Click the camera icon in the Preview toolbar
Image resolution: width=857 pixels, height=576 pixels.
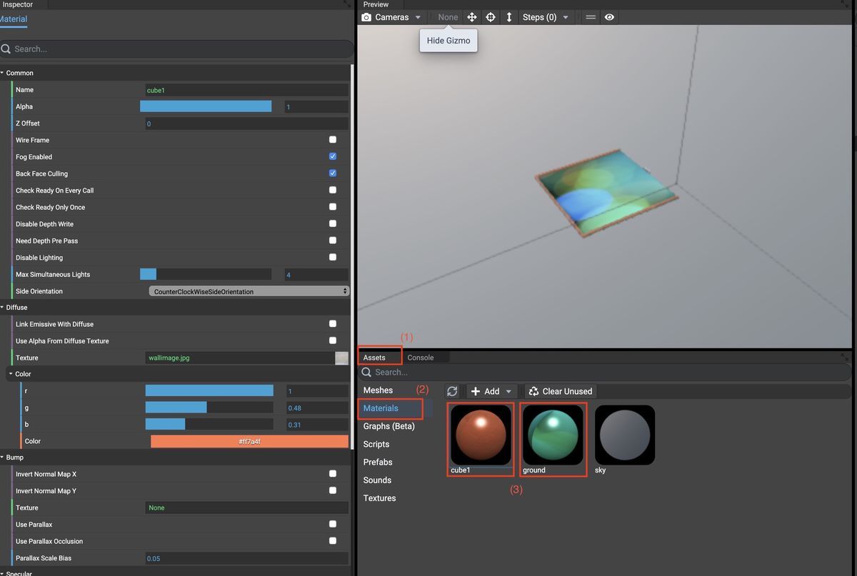(365, 16)
